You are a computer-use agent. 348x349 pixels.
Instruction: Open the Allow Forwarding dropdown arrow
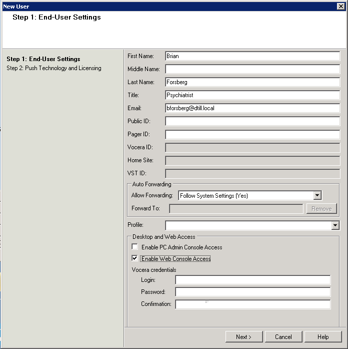click(317, 195)
